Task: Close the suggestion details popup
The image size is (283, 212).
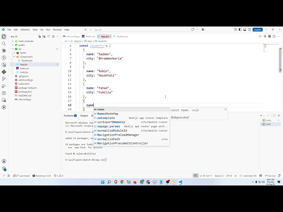Action: (x=226, y=110)
